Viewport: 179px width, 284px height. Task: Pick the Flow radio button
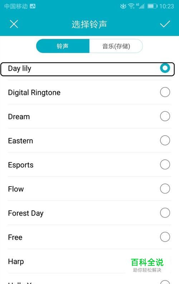click(165, 188)
